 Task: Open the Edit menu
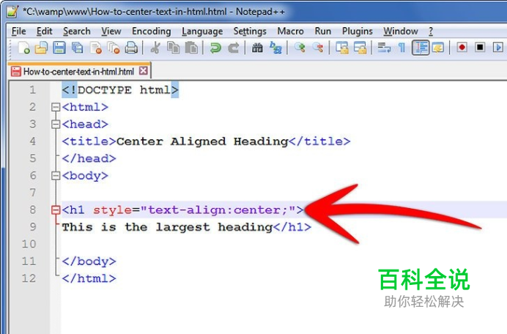(x=44, y=31)
